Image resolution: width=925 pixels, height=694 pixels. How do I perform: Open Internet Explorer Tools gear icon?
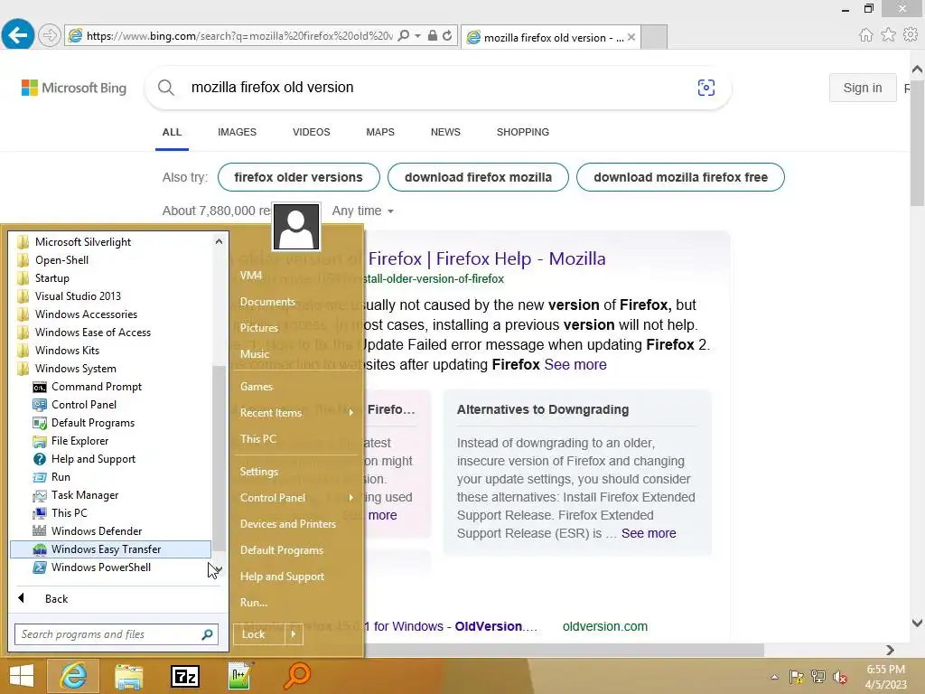pos(911,35)
